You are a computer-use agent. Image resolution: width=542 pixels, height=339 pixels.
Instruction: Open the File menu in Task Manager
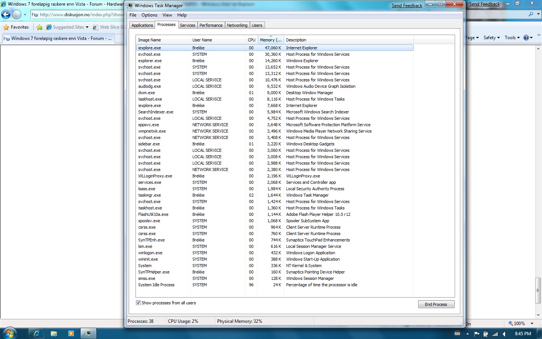point(133,15)
